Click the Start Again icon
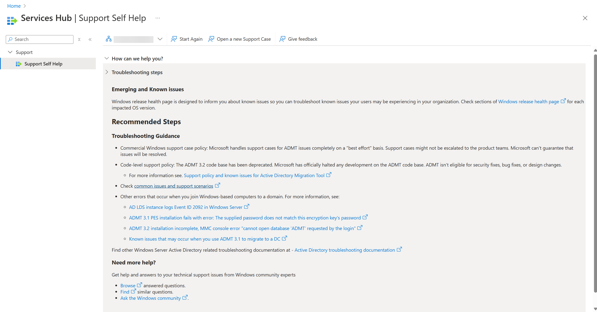 pyautogui.click(x=174, y=39)
